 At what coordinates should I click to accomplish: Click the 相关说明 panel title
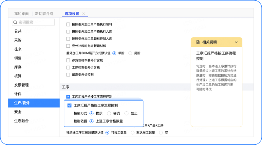click(210, 42)
